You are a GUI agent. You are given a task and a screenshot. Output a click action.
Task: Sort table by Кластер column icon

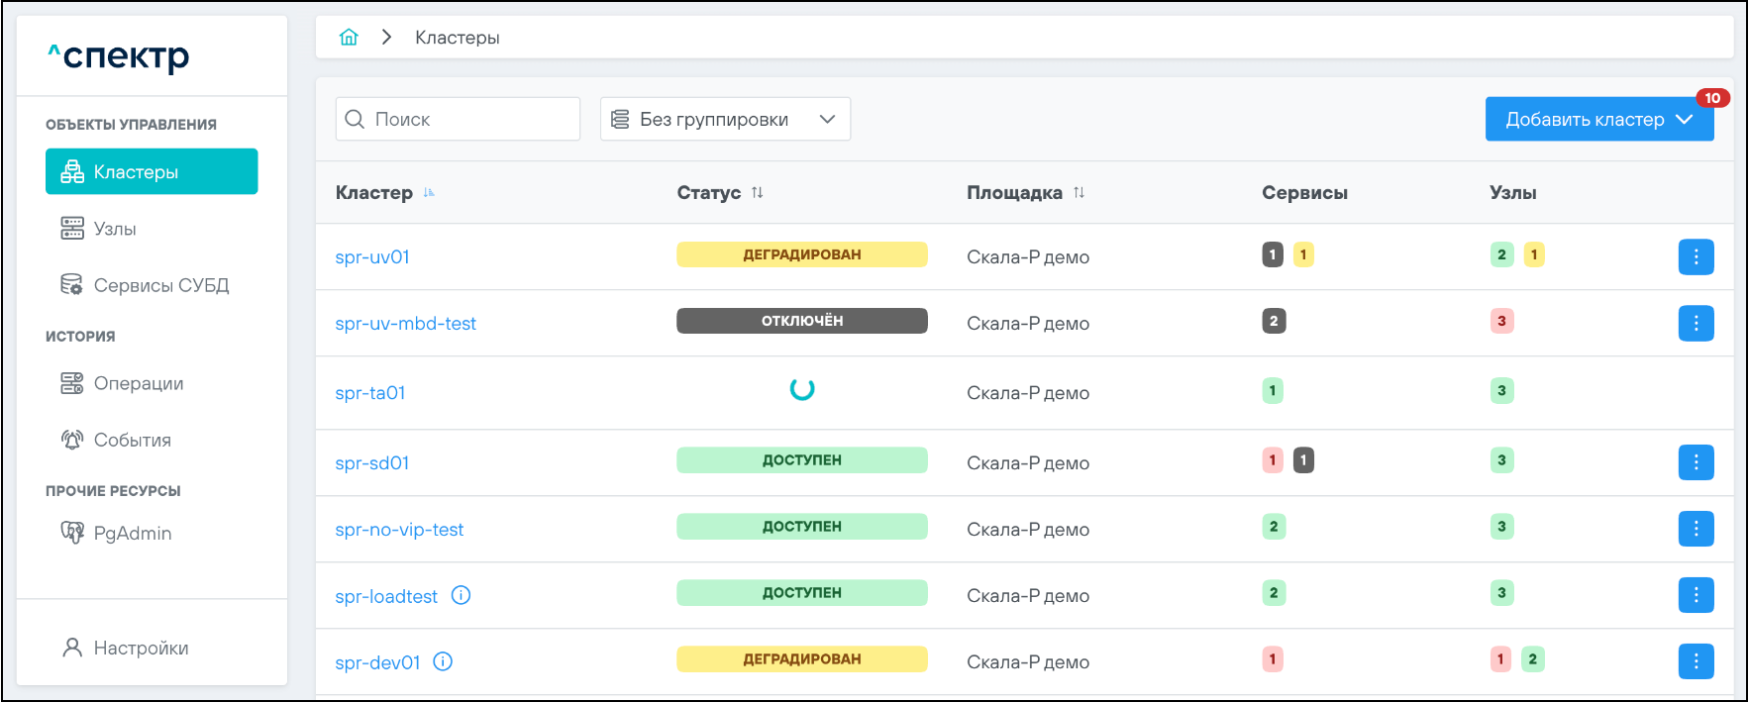coord(429,193)
